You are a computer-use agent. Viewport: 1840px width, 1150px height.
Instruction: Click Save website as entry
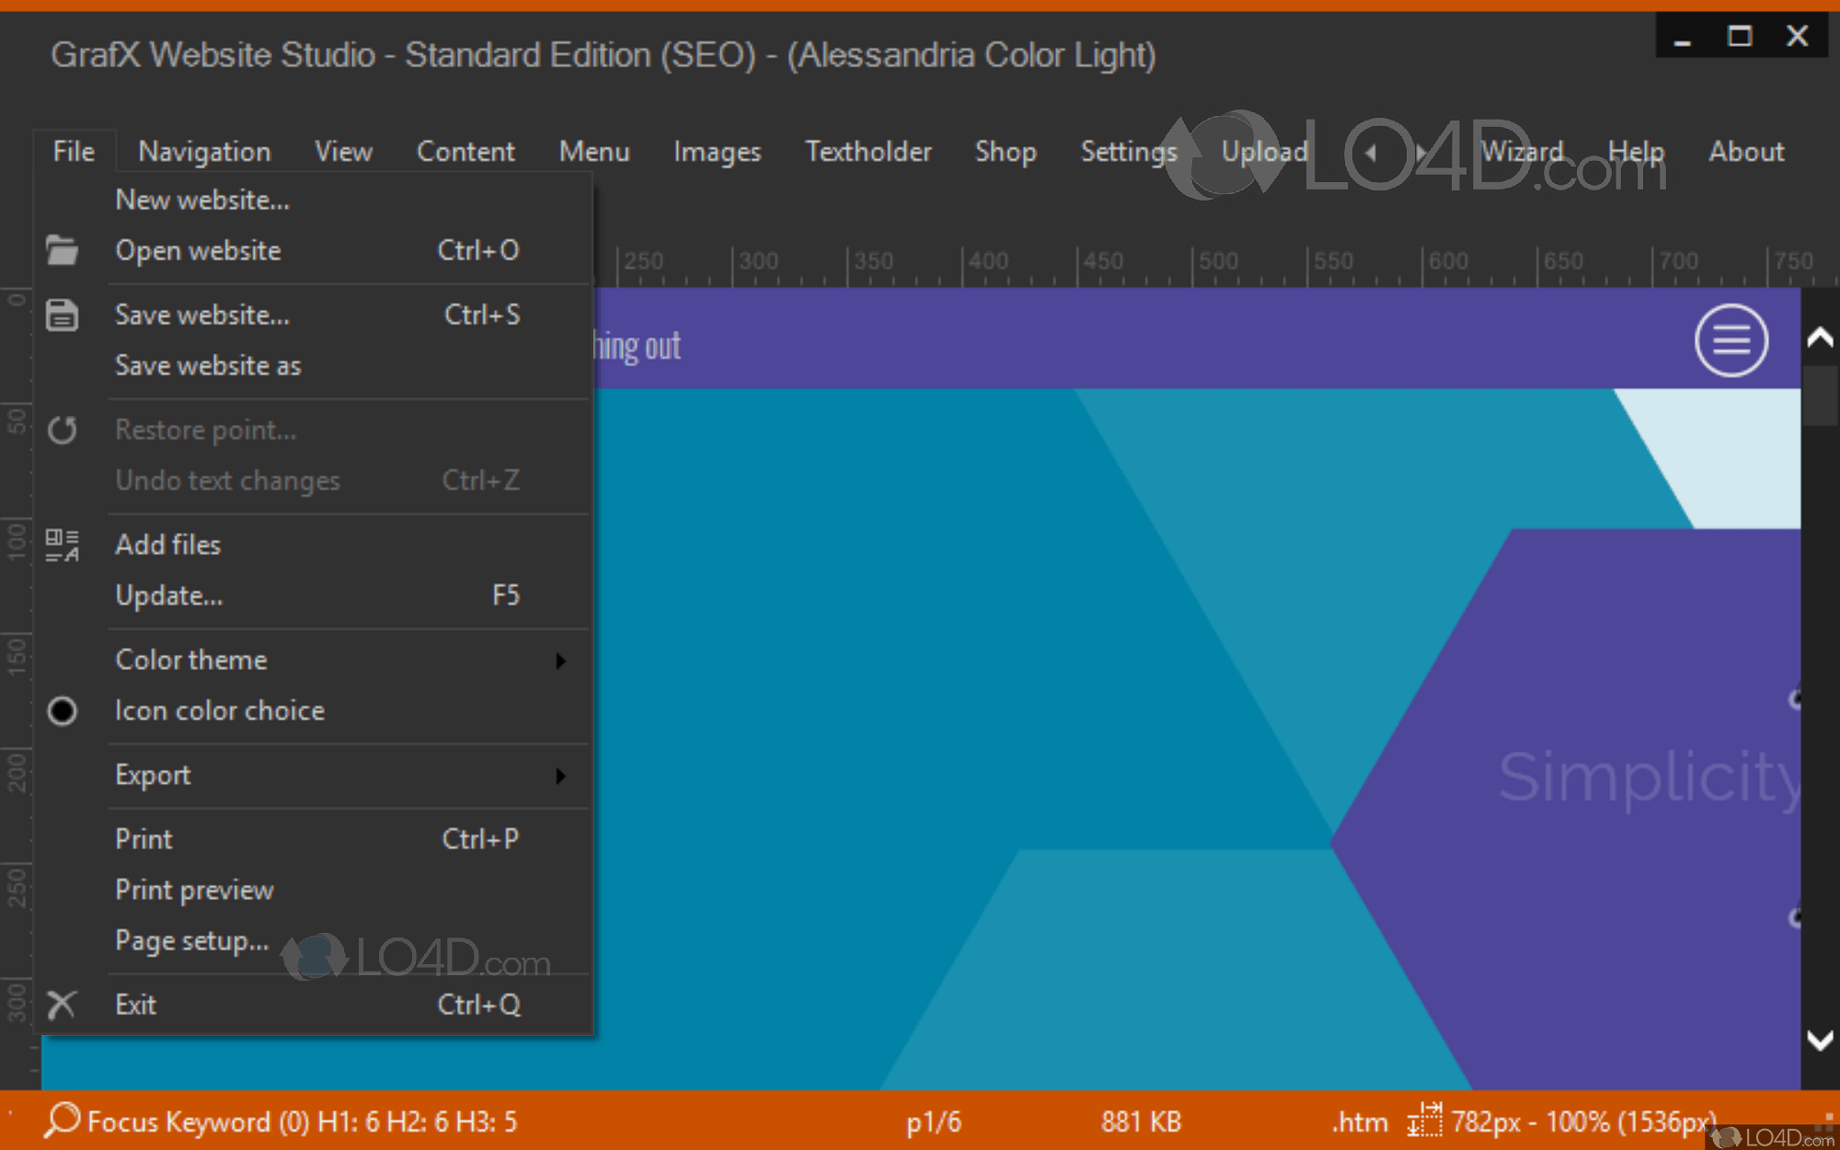point(208,365)
